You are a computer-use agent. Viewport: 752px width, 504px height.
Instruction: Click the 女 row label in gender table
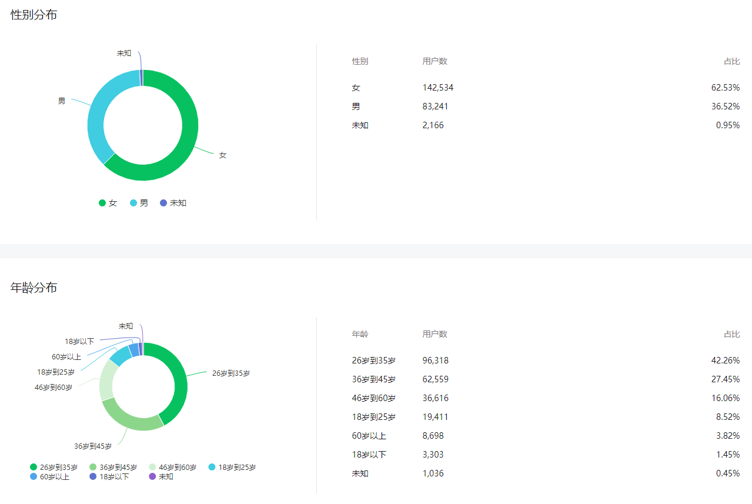click(356, 88)
